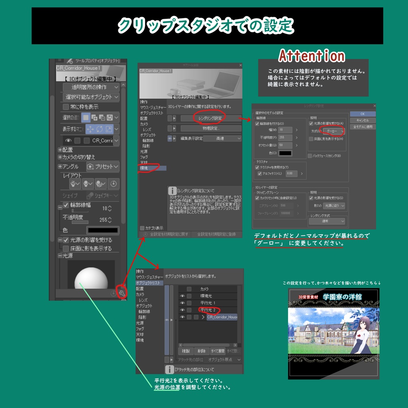Click the 複製 button to duplicate object

[186, 351]
